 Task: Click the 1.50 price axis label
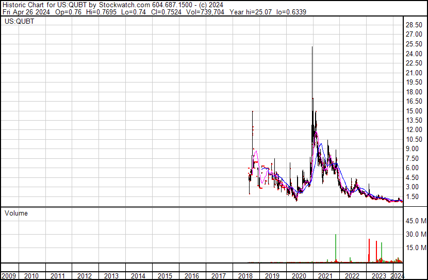(413, 196)
